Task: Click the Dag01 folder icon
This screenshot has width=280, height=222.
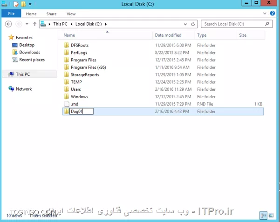Action: click(x=67, y=111)
